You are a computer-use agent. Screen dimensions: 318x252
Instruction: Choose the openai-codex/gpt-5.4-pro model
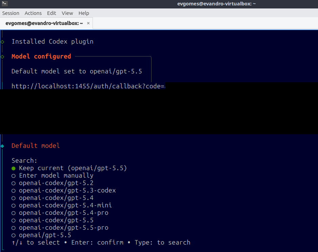click(x=60, y=213)
